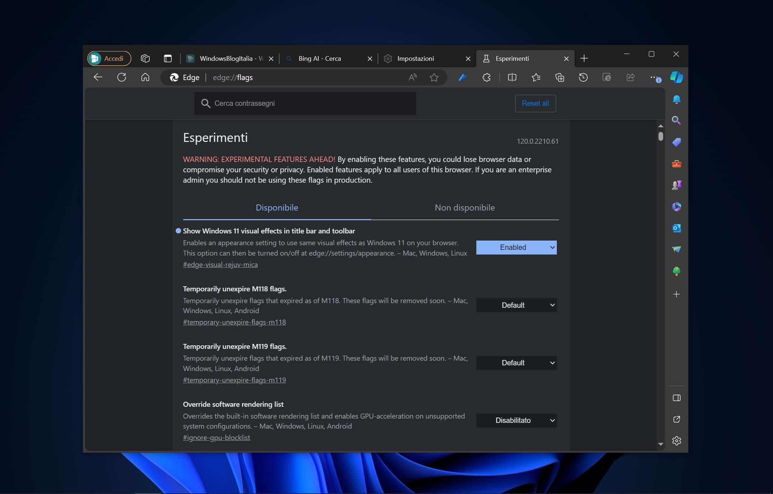Open the Collections icon
Viewport: 773px width, 494px height.
560,77
